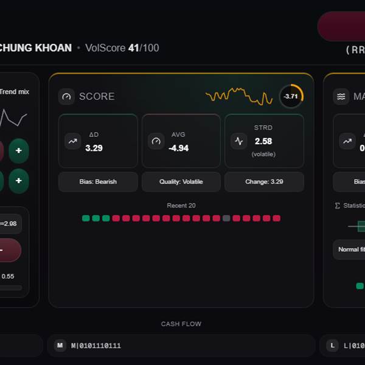
Task: Click the red minus pill button
Action: tap(10, 250)
